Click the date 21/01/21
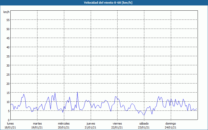208x130 pixels. (x=90, y=127)
